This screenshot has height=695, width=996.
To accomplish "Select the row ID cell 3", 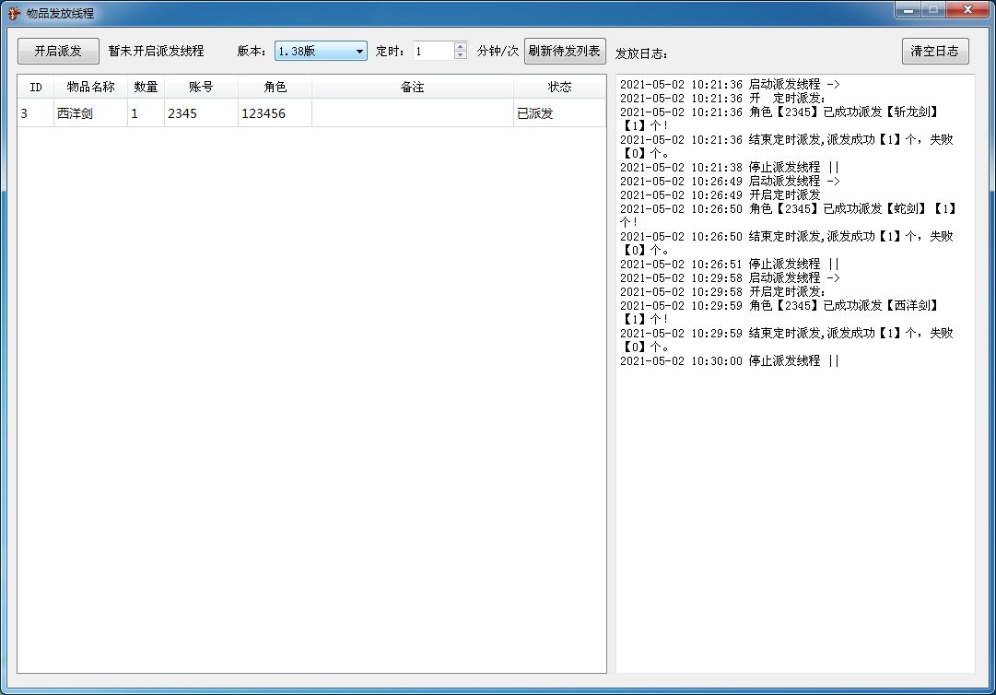I will tap(36, 113).
